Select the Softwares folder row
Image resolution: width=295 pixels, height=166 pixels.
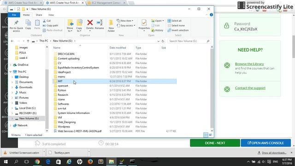[115, 104]
